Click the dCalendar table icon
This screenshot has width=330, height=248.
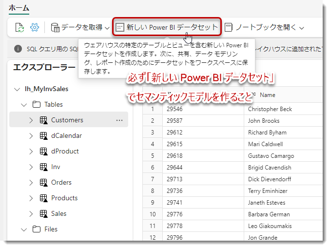click(43, 136)
